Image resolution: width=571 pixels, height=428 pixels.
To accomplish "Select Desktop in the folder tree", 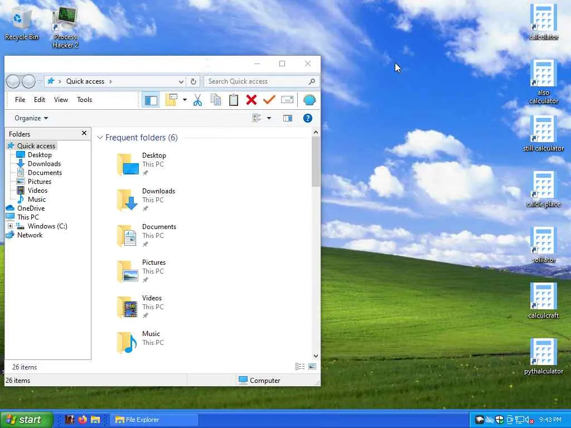I will click(40, 155).
